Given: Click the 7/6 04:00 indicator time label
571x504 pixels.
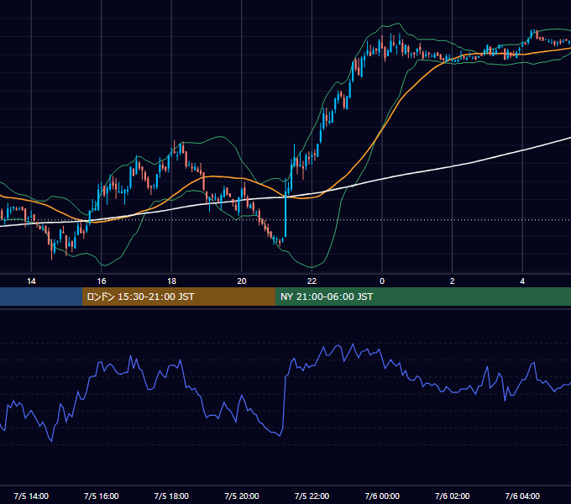Looking at the screenshot, I should tap(522, 496).
